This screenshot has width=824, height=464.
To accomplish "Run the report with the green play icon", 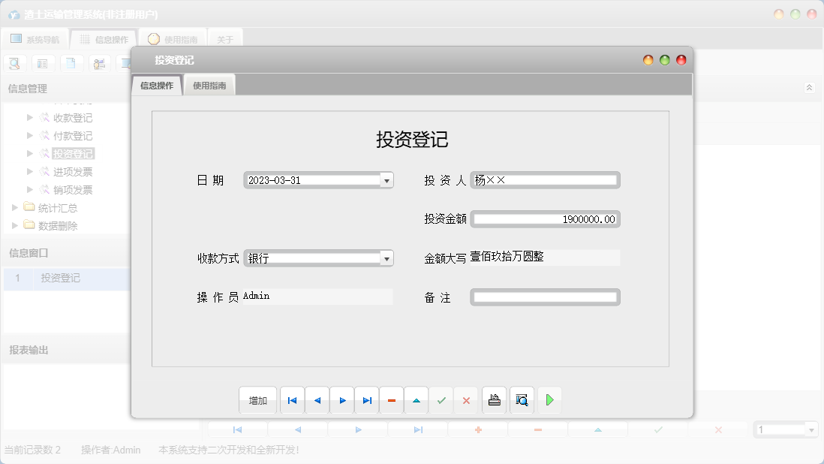I will click(549, 399).
